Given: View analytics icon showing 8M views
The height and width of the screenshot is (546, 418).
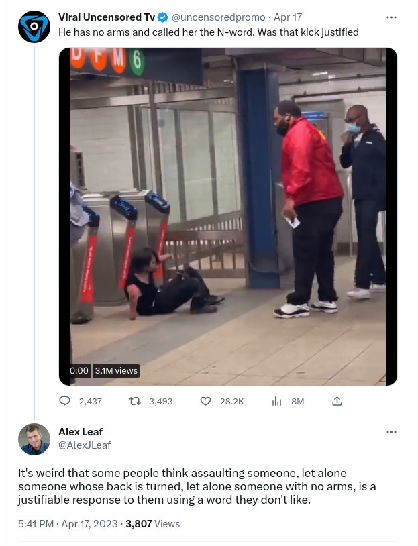Looking at the screenshot, I should click(x=276, y=401).
